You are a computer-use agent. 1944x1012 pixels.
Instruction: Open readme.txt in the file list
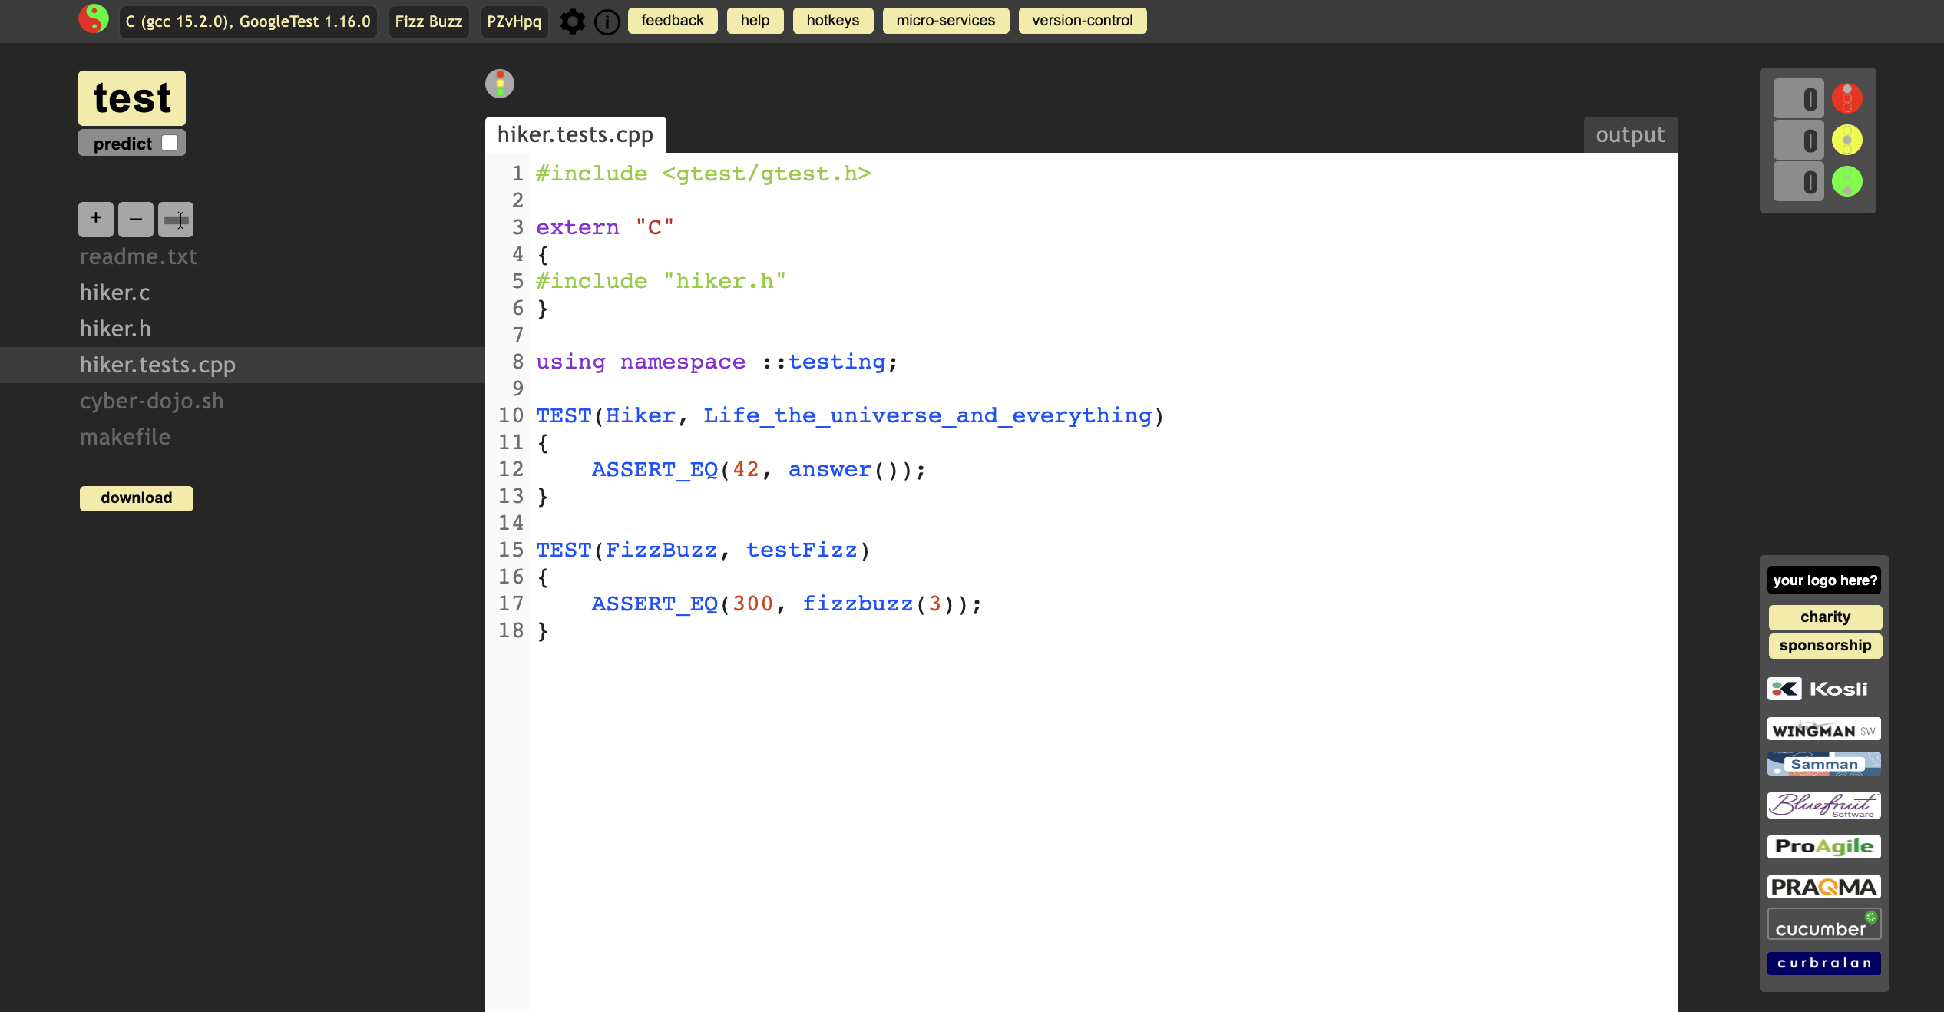pos(139,256)
